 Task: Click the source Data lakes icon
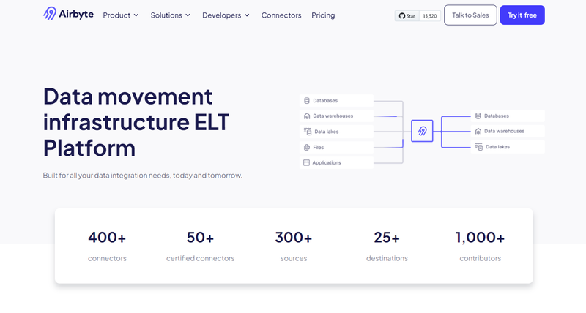[x=308, y=132]
